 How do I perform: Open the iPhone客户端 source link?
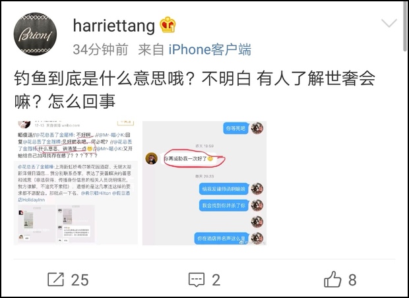point(210,49)
